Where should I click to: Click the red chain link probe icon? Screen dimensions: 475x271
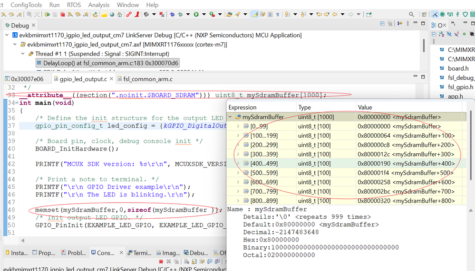[129, 14]
